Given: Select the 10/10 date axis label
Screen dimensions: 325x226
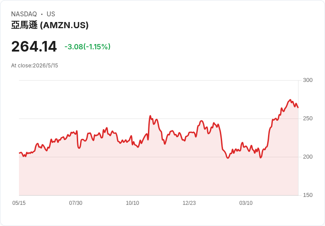Looking at the screenshot, I should pyautogui.click(x=132, y=203).
